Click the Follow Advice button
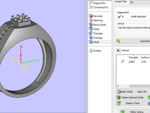150x113 pixels. tap(135, 111)
